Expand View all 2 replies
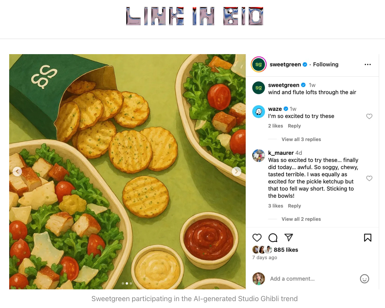The width and height of the screenshot is (385, 308). point(301,219)
